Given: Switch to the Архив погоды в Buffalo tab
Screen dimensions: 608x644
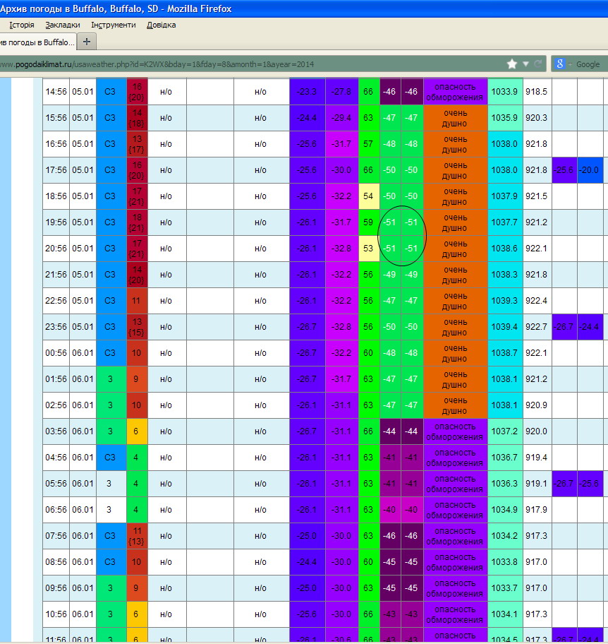Looking at the screenshot, I should (37, 42).
